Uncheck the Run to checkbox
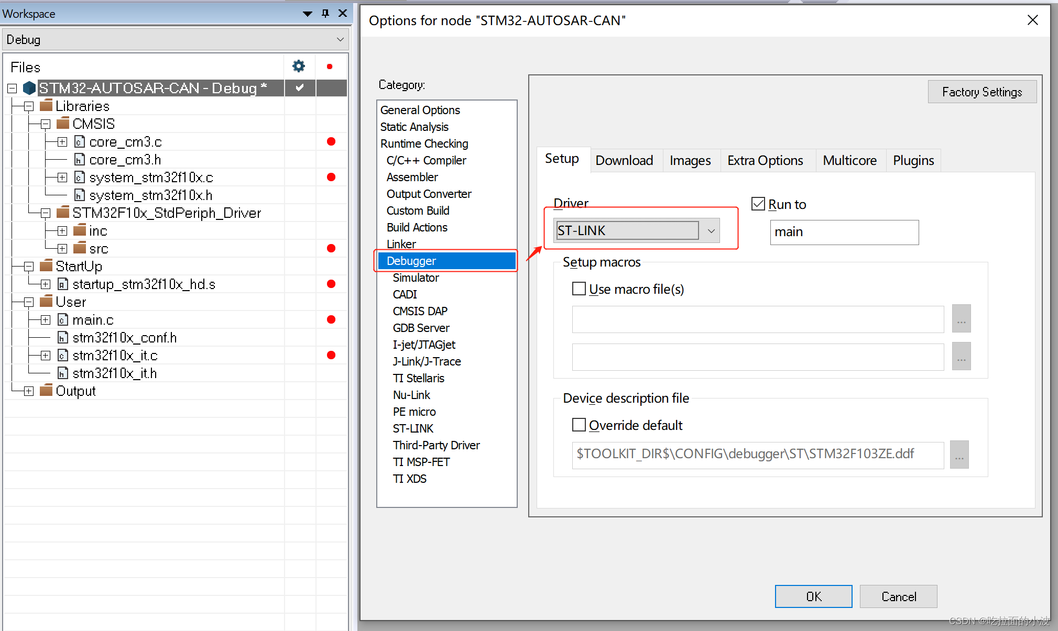The image size is (1058, 631). tap(758, 204)
